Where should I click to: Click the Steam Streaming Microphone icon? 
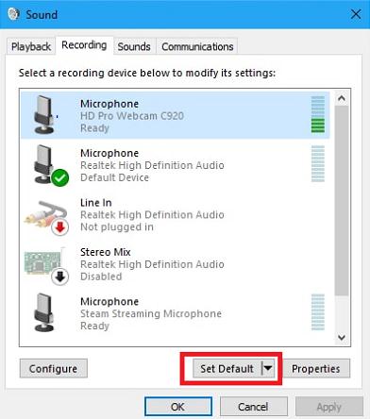pos(44,312)
